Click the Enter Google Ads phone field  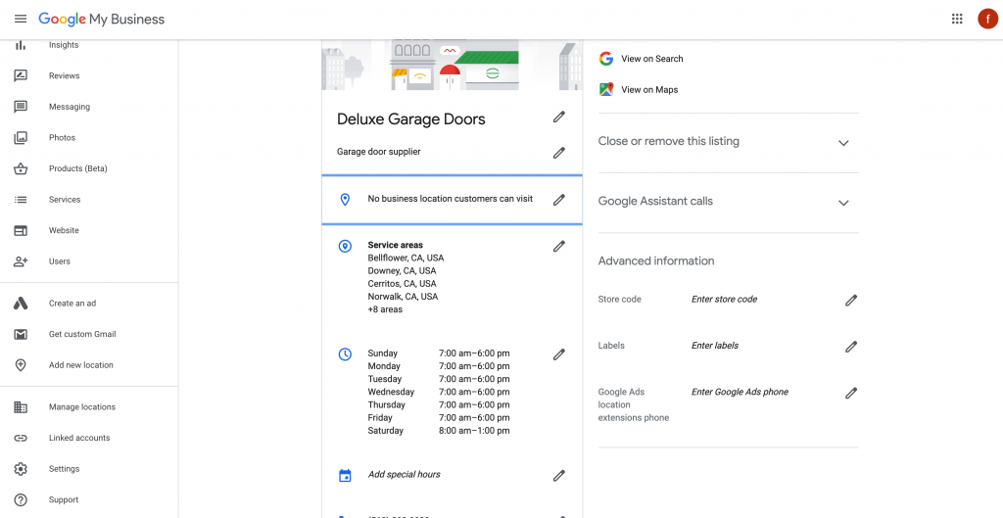click(740, 392)
